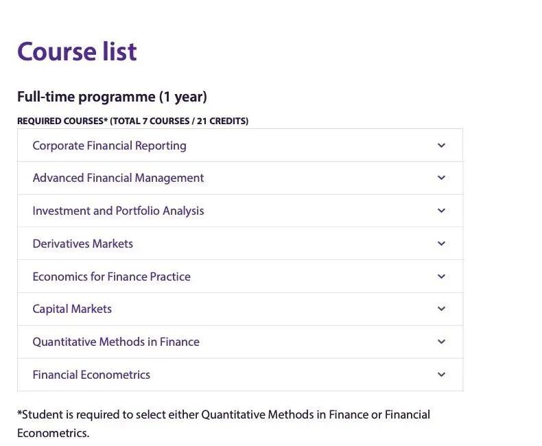Expand Investment and Portfolio Analysis chevron

pyautogui.click(x=441, y=211)
